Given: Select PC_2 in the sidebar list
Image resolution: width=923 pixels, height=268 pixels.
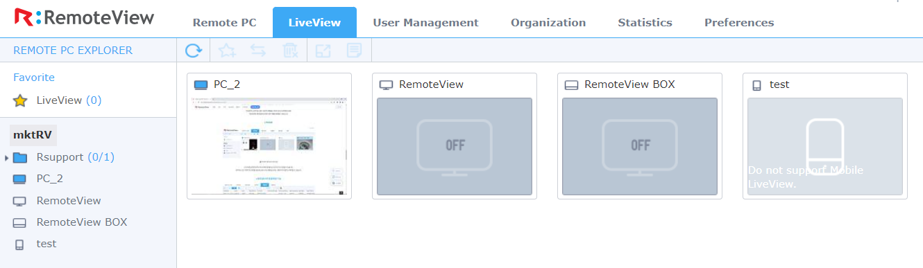Looking at the screenshot, I should 50,179.
